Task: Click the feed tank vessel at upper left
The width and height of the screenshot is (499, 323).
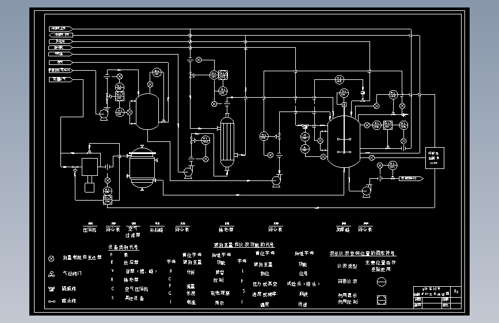Action: pos(147,111)
